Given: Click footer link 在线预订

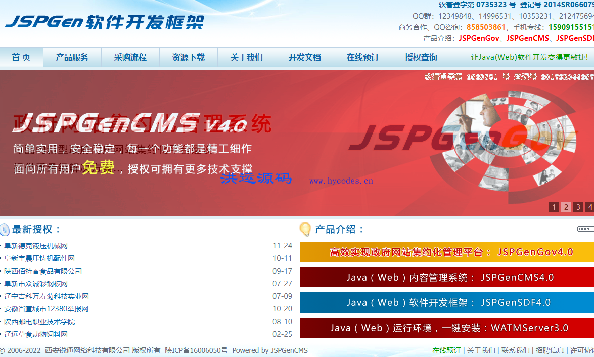Looking at the screenshot, I should tap(446, 350).
